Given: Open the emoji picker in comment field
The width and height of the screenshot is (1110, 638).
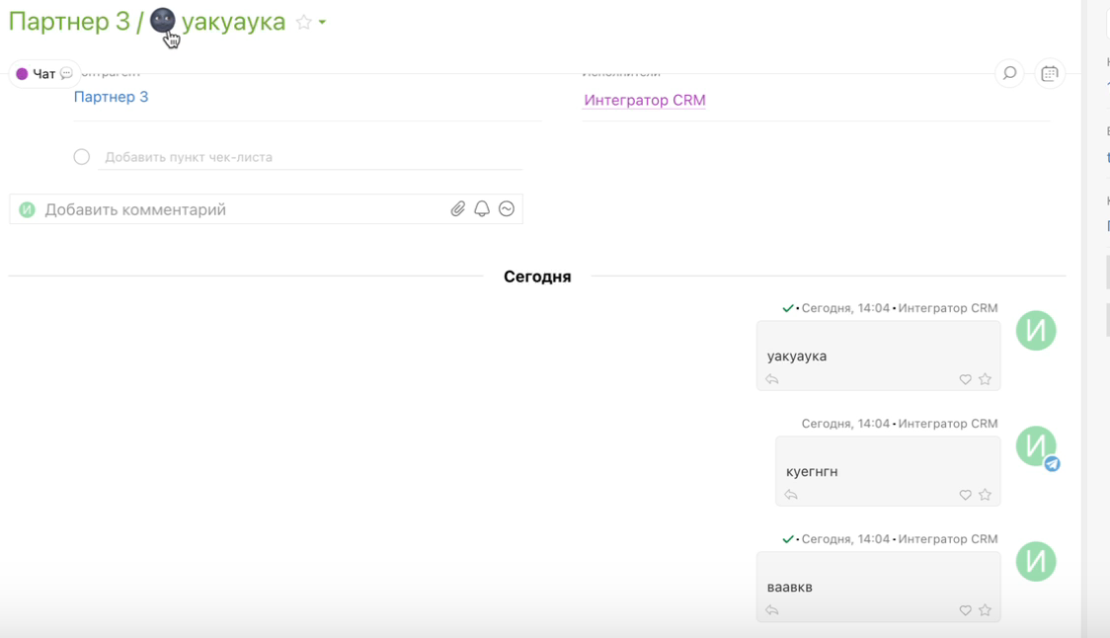Looking at the screenshot, I should 507,209.
